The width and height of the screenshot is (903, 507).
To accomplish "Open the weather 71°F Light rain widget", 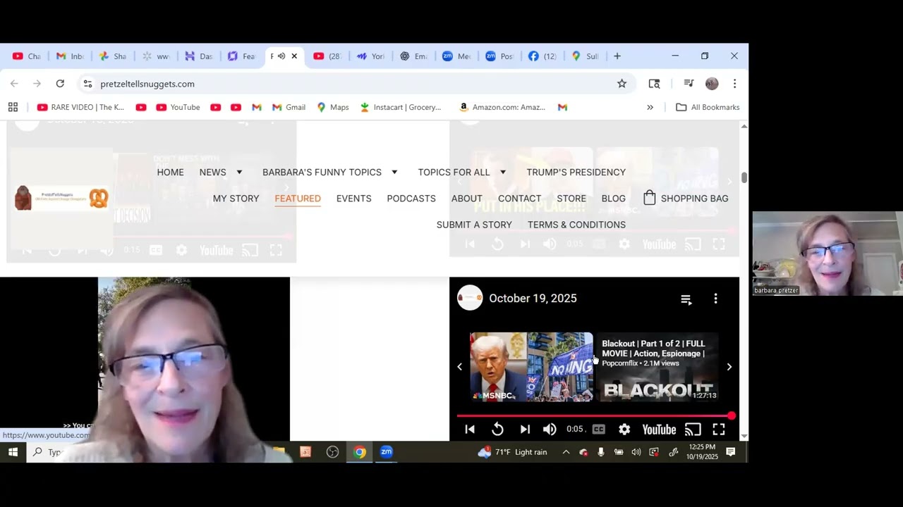I will 512,452.
